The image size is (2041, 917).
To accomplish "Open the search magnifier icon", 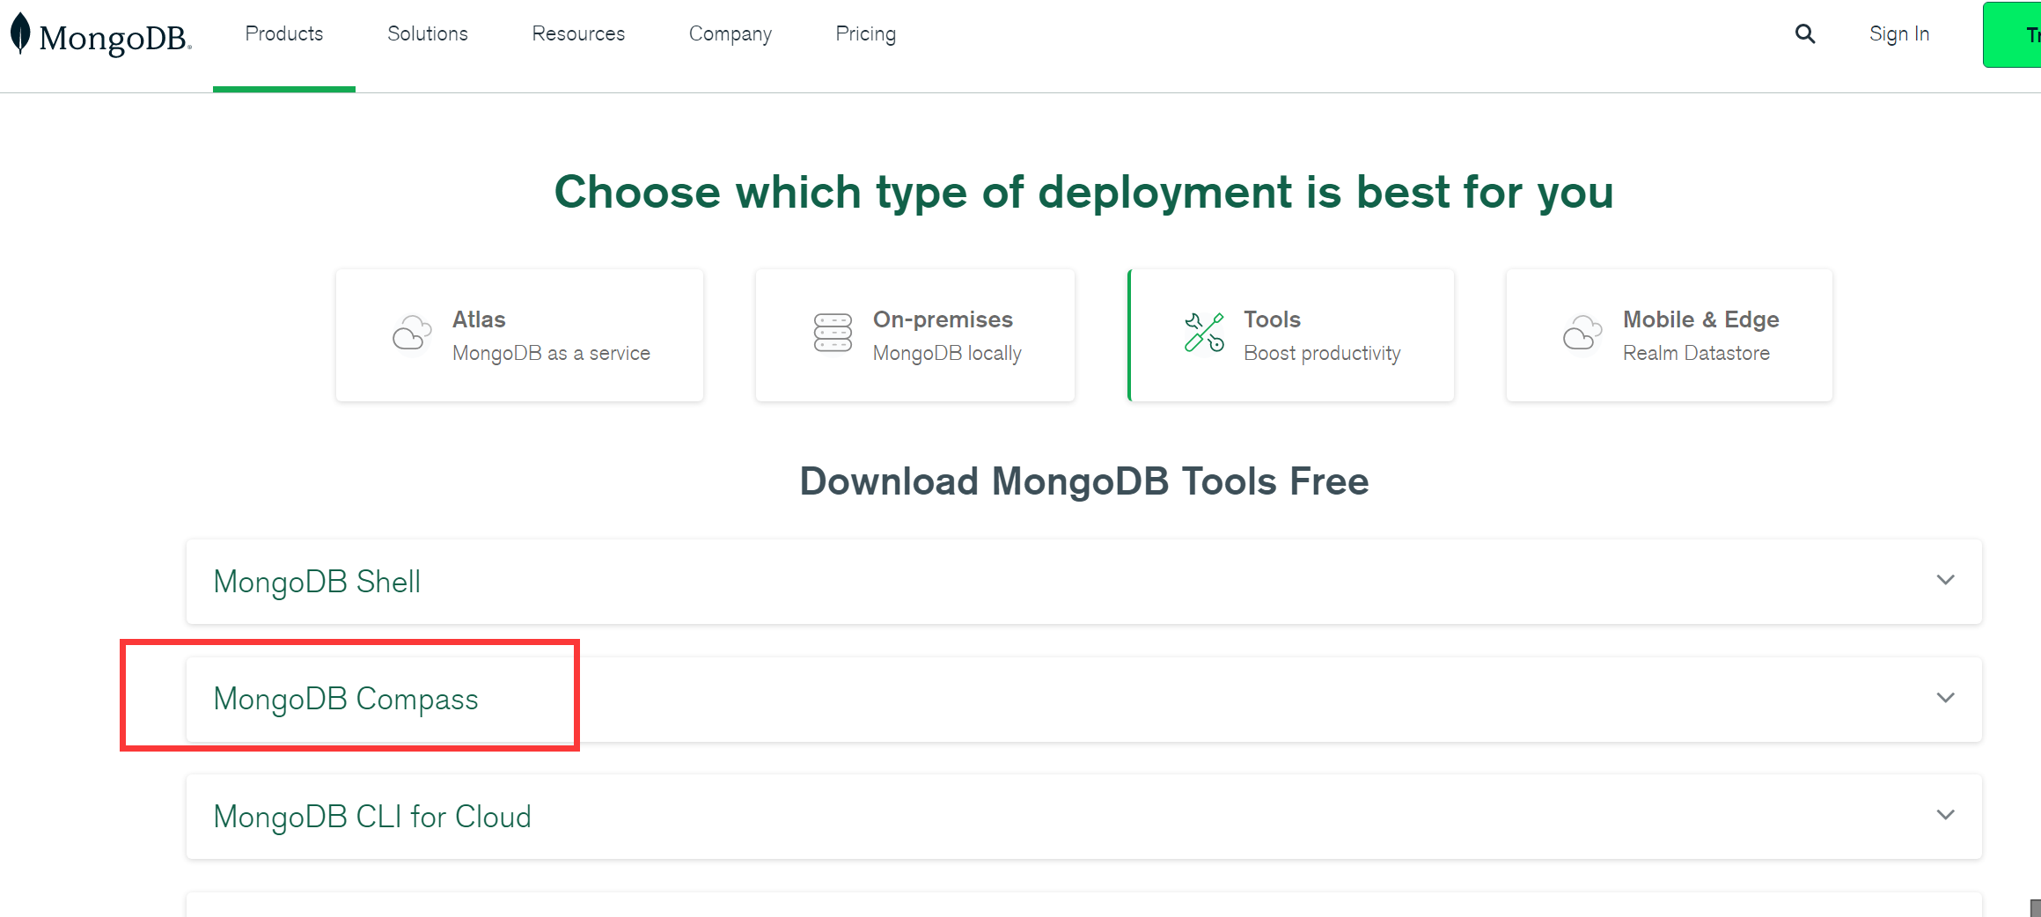I will tap(1805, 34).
